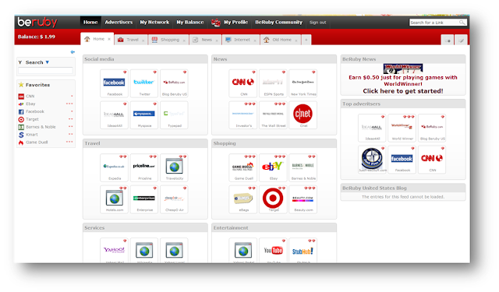Click the beruby logo
499x292 pixels.
(37, 22)
